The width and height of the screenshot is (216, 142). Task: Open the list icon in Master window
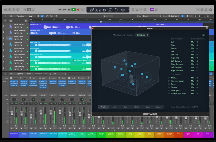(x=203, y=35)
